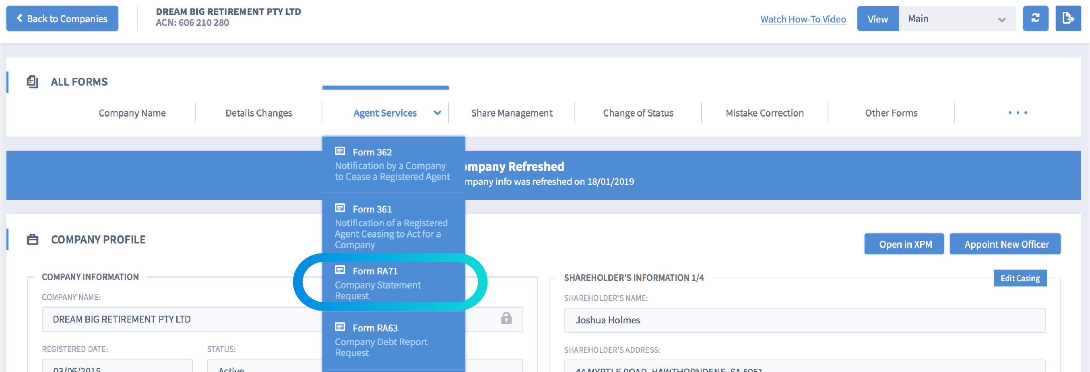Click the Form 361 document icon
Viewport: 1090px width, 372px height.
pos(340,208)
